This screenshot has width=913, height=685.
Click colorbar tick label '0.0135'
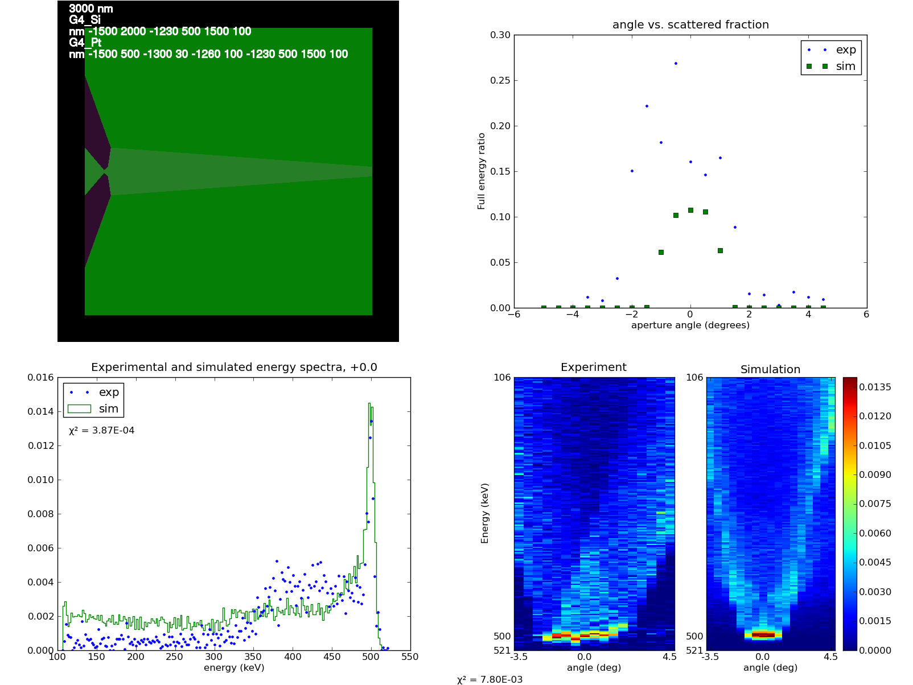coord(875,387)
